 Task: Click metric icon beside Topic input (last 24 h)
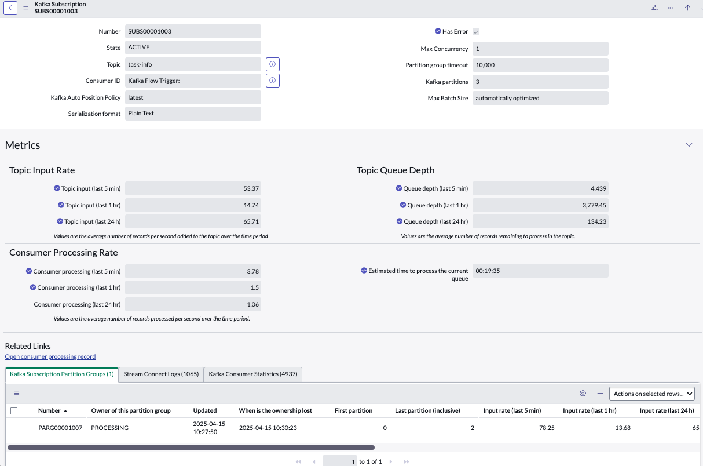coord(60,221)
